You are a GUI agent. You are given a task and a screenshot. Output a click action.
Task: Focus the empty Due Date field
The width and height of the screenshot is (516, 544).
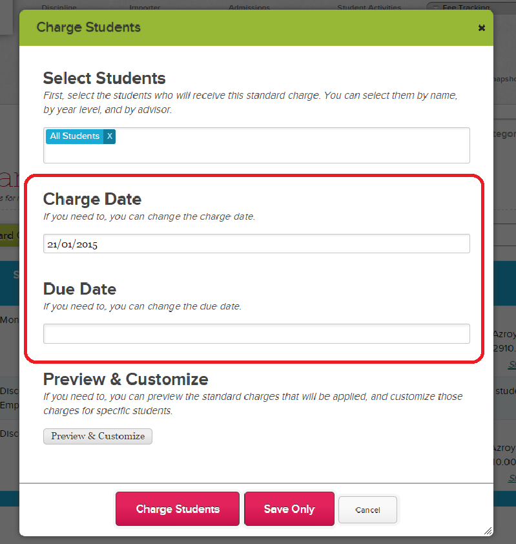pyautogui.click(x=256, y=333)
